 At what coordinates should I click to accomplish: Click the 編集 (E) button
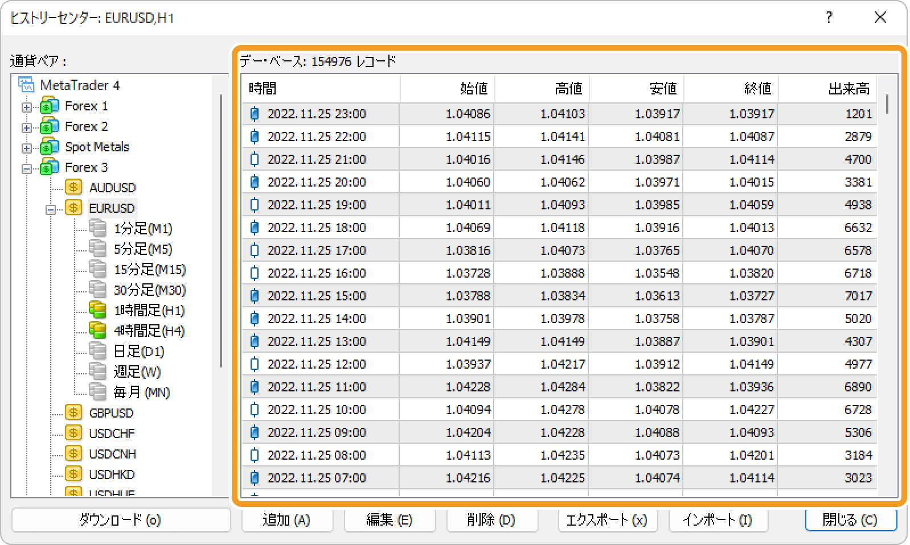[x=390, y=519]
